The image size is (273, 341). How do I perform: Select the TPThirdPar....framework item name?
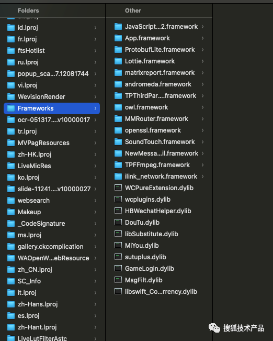click(161, 96)
